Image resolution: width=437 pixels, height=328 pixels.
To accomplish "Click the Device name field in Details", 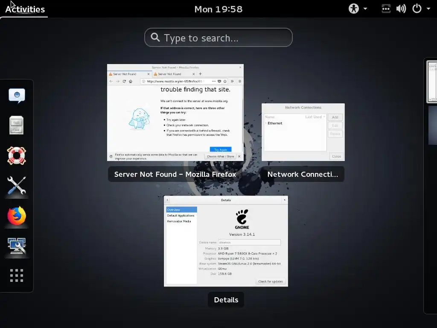I will pyautogui.click(x=249, y=243).
